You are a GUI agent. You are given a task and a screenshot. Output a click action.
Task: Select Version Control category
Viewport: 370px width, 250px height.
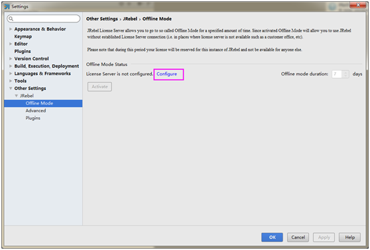(x=31, y=59)
